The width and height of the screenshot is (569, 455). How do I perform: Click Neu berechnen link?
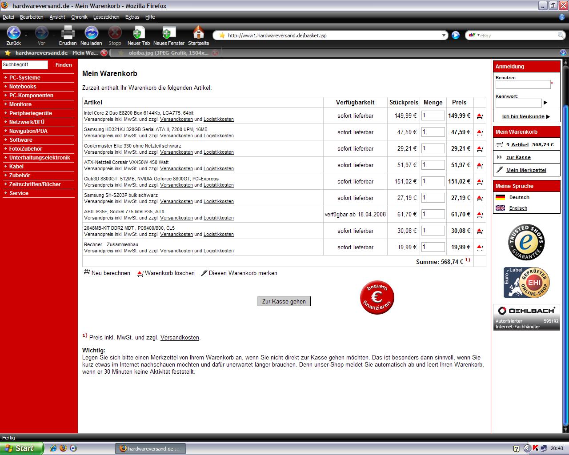pos(107,273)
